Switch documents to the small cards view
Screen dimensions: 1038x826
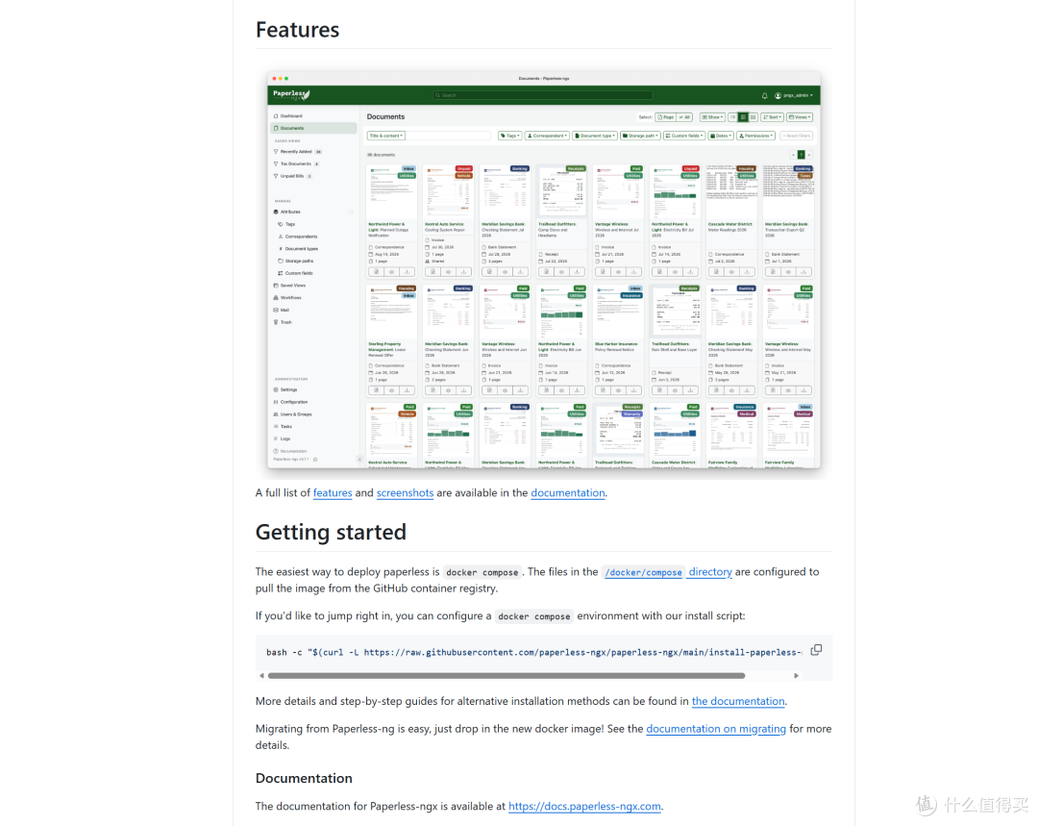pyautogui.click(x=743, y=117)
